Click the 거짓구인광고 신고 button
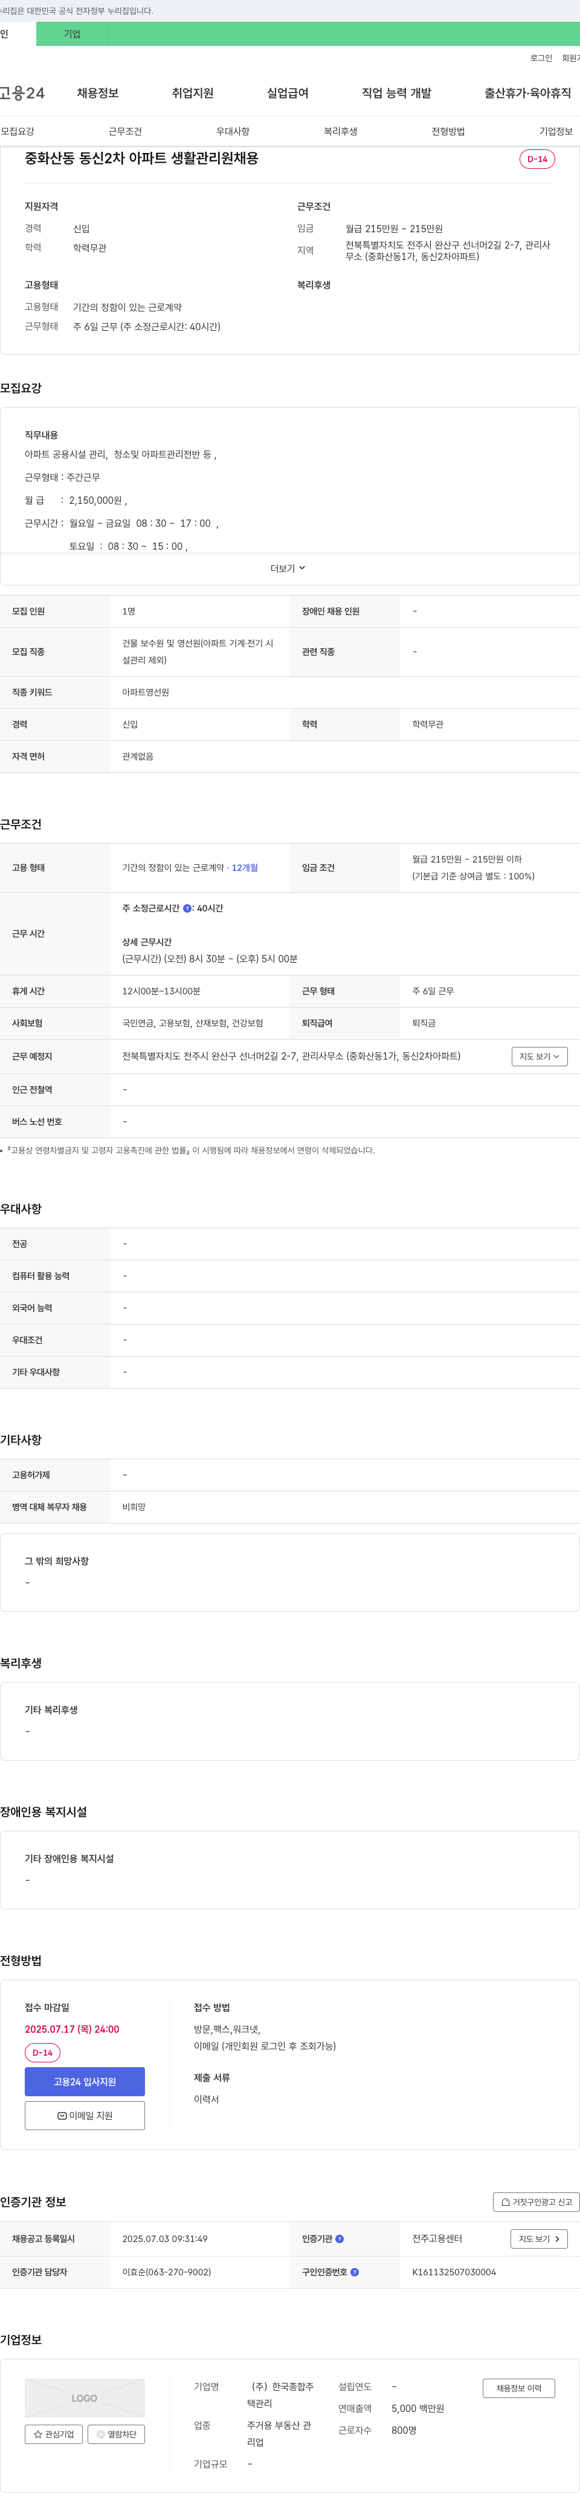The height and width of the screenshot is (2493, 580). tap(535, 2201)
